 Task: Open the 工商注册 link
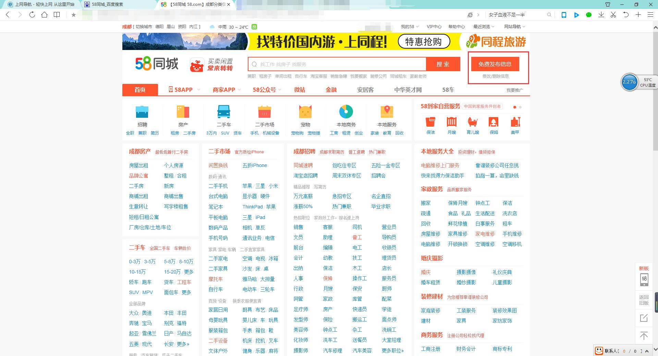(430, 349)
